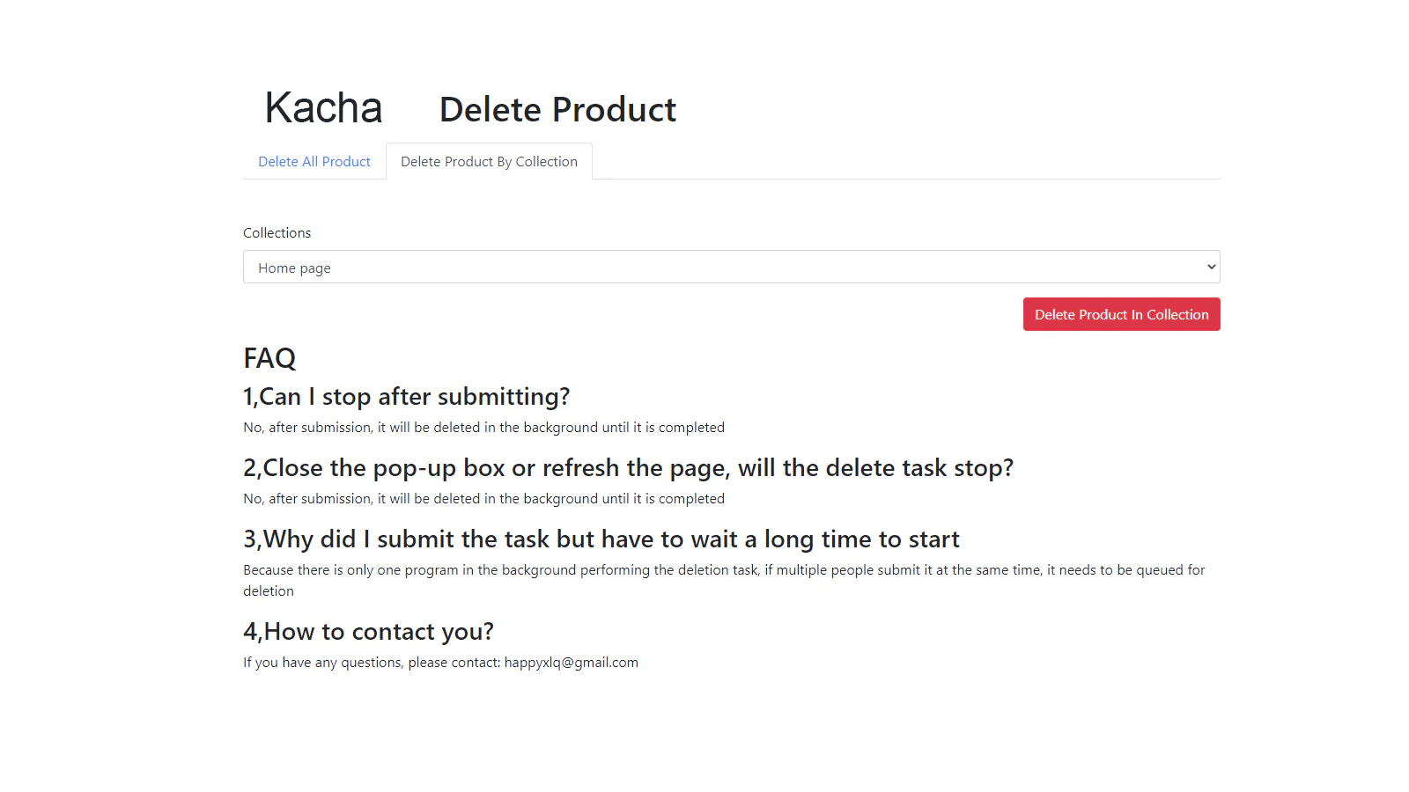The width and height of the screenshot is (1409, 792).
Task: Select Delete Product By Collection tab
Action: click(489, 162)
